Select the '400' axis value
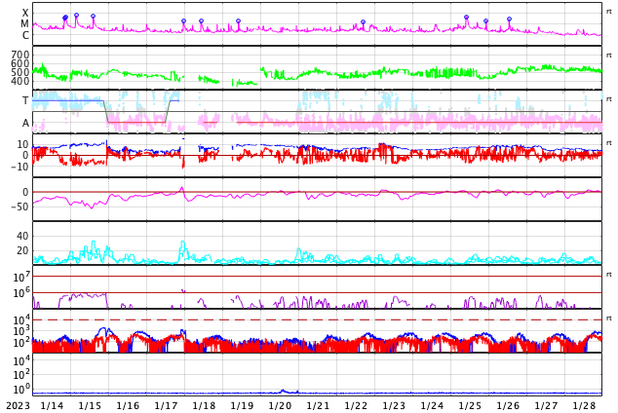Screen dimensions: 618x413 (20, 82)
